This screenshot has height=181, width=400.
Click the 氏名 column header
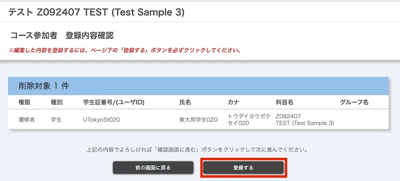(185, 102)
